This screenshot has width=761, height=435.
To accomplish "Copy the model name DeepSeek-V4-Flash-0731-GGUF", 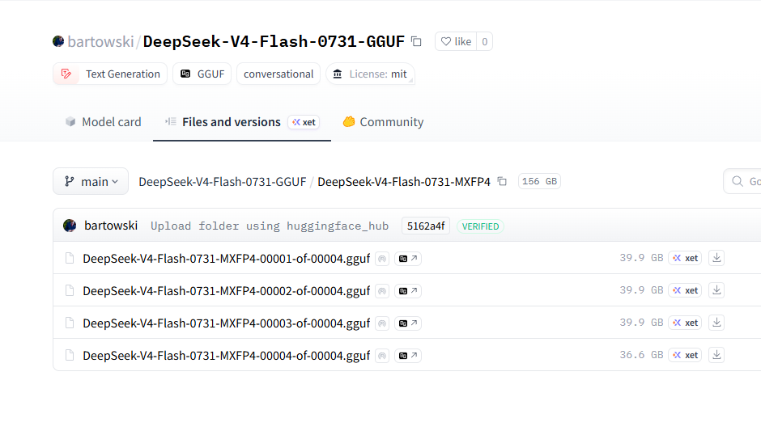I will tap(416, 42).
